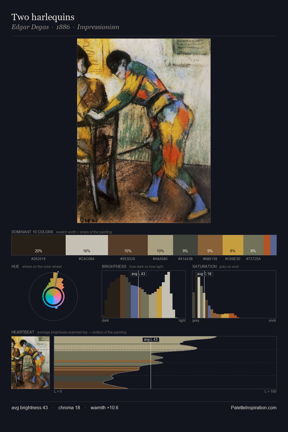
Task: Select the #553D29 brown swatch 15%
Action: point(128,245)
